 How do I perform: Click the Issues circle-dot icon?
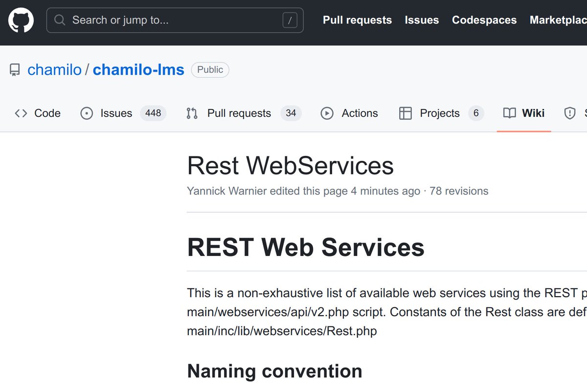click(x=87, y=113)
